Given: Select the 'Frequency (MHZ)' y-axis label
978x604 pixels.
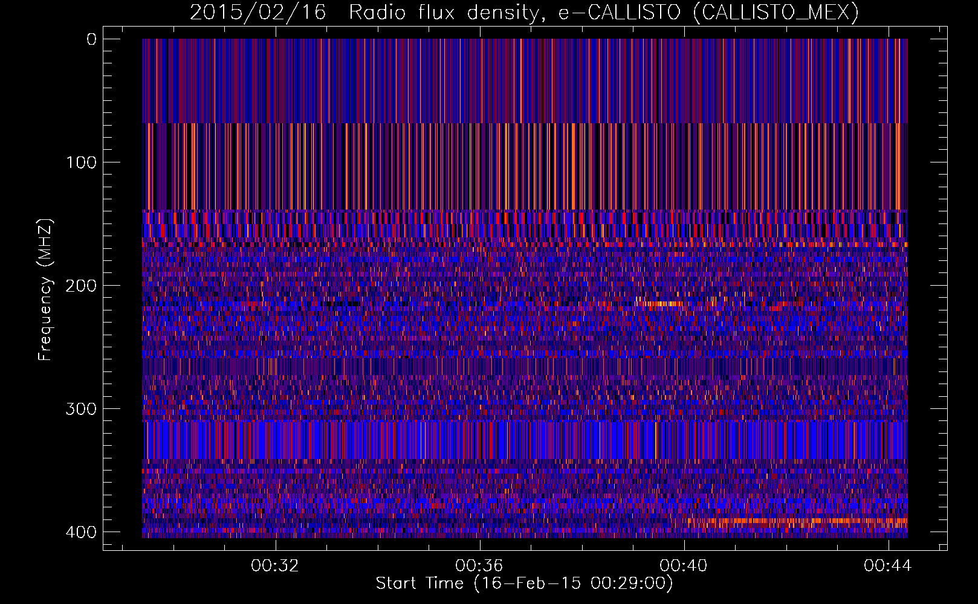Looking at the screenshot, I should (x=45, y=290).
